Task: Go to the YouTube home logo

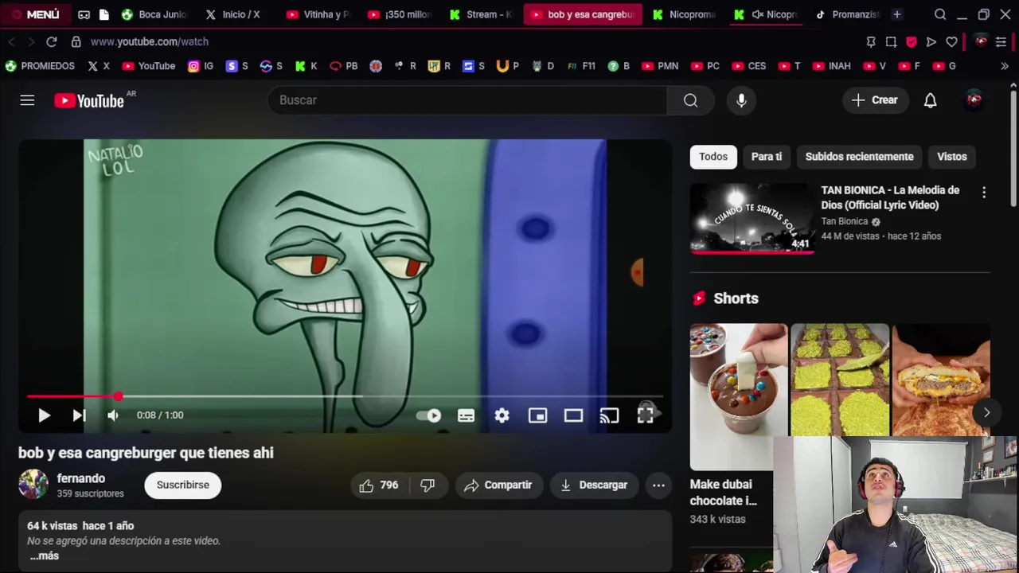Action: coord(89,100)
